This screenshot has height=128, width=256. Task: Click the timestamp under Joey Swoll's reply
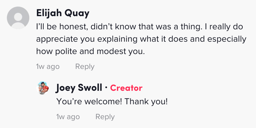click(x=68, y=117)
